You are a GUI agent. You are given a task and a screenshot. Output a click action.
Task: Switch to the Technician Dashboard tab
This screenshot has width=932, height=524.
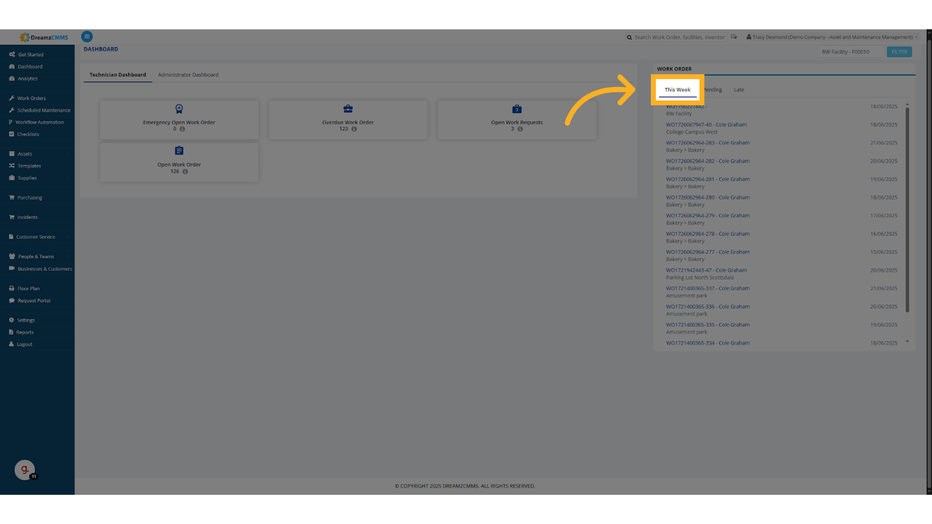click(118, 75)
